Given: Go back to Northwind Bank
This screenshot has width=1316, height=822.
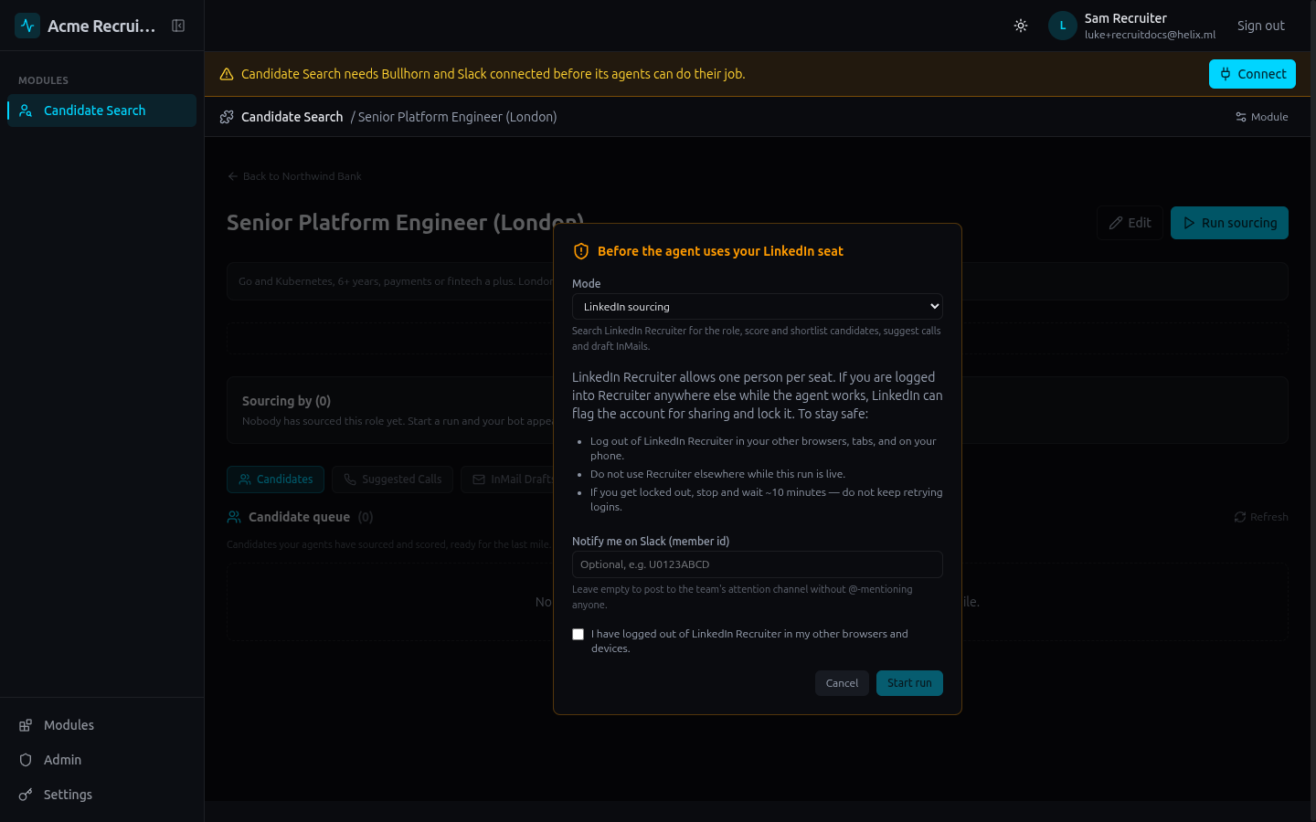Looking at the screenshot, I should coord(294,176).
